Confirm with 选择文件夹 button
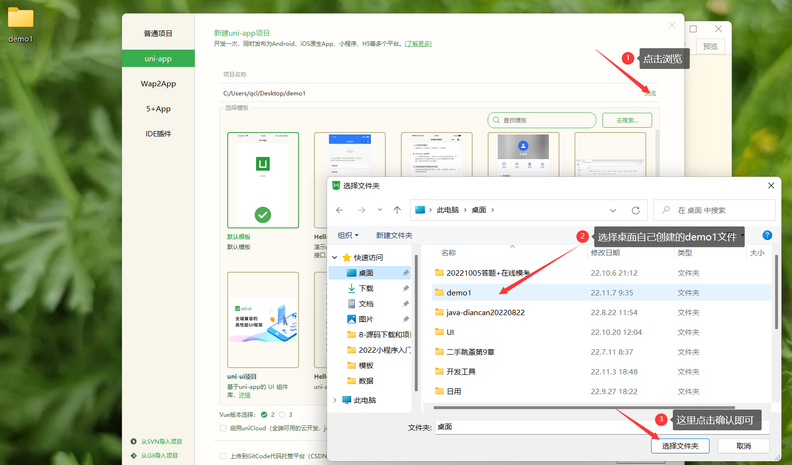792x465 pixels. (680, 446)
